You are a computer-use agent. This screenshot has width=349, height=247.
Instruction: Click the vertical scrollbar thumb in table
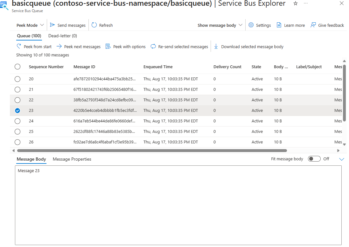[344, 93]
